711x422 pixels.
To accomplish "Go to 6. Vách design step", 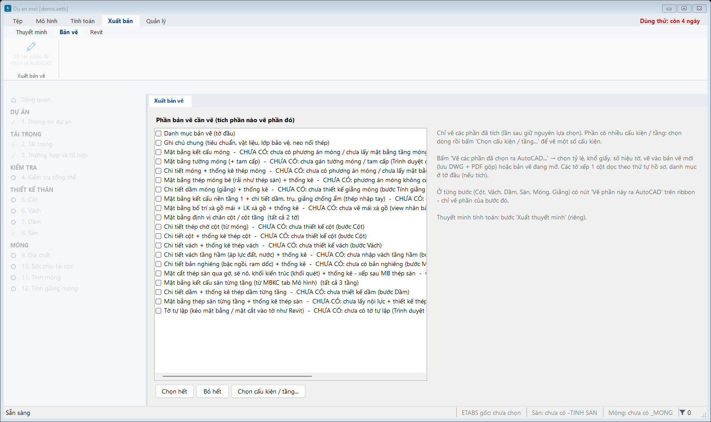I will click(31, 211).
